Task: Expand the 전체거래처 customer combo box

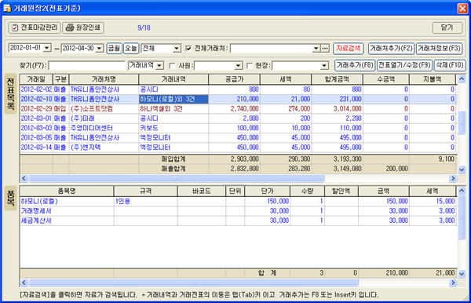Action: click(316, 48)
